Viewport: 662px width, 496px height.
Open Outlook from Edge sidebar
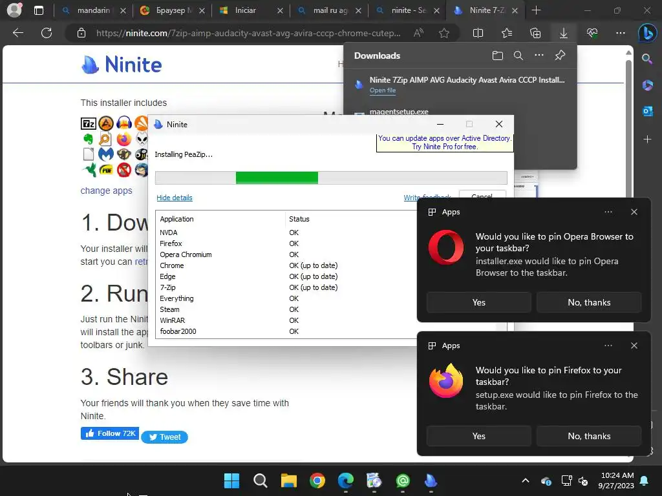coord(647,111)
